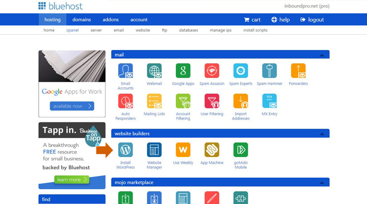Viewport: 367px width, 204px height.
Task: Select the cpanel subtab
Action: pyautogui.click(x=72, y=30)
